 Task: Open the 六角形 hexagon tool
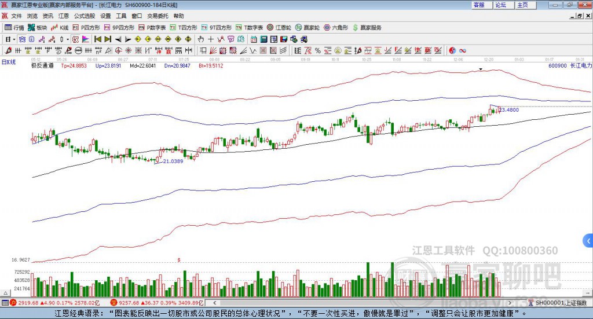coord(336,27)
